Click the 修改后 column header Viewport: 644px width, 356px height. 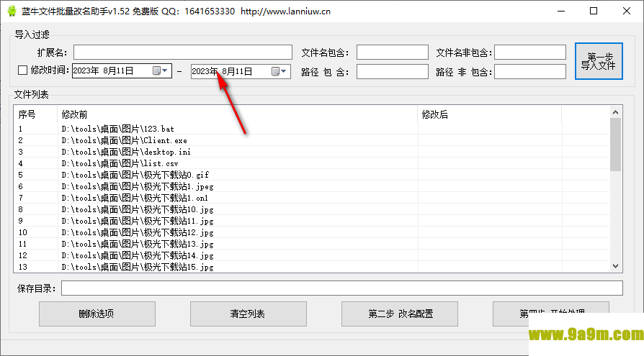(490, 114)
